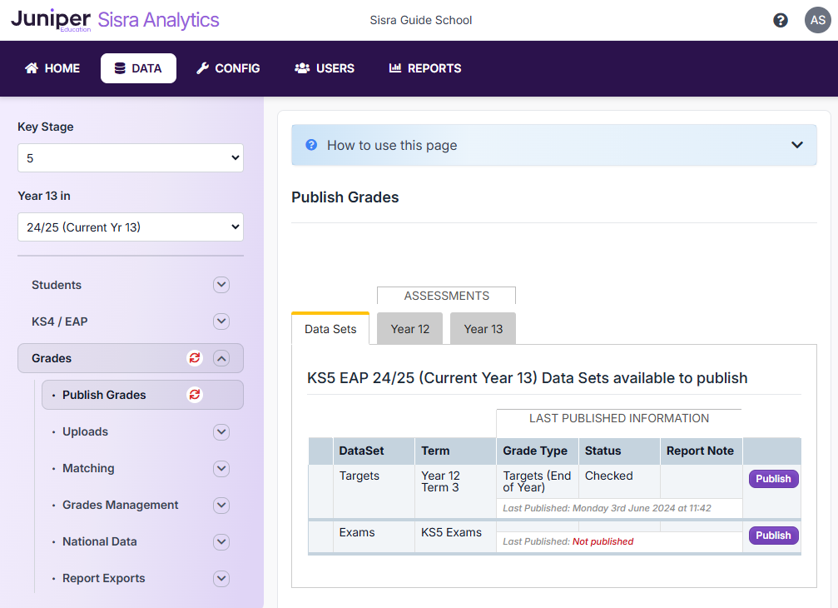Publish the Exams data set
This screenshot has height=608, width=838.
point(773,536)
